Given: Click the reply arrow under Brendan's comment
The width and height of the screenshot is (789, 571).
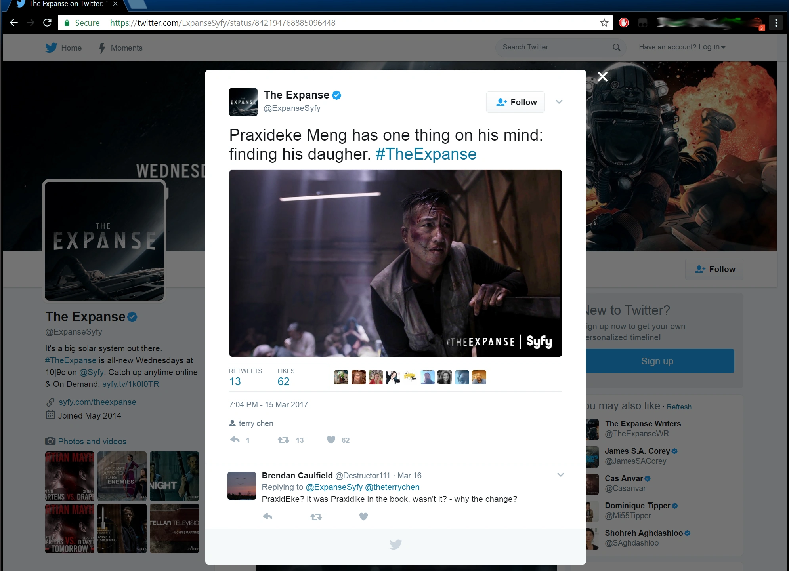Looking at the screenshot, I should (x=268, y=516).
